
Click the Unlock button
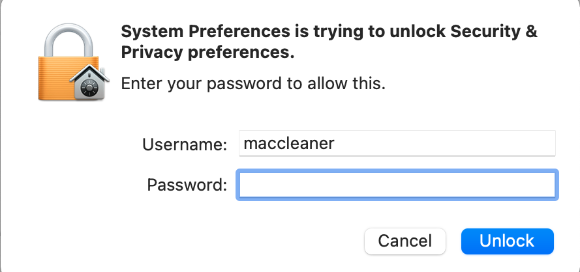click(x=507, y=241)
